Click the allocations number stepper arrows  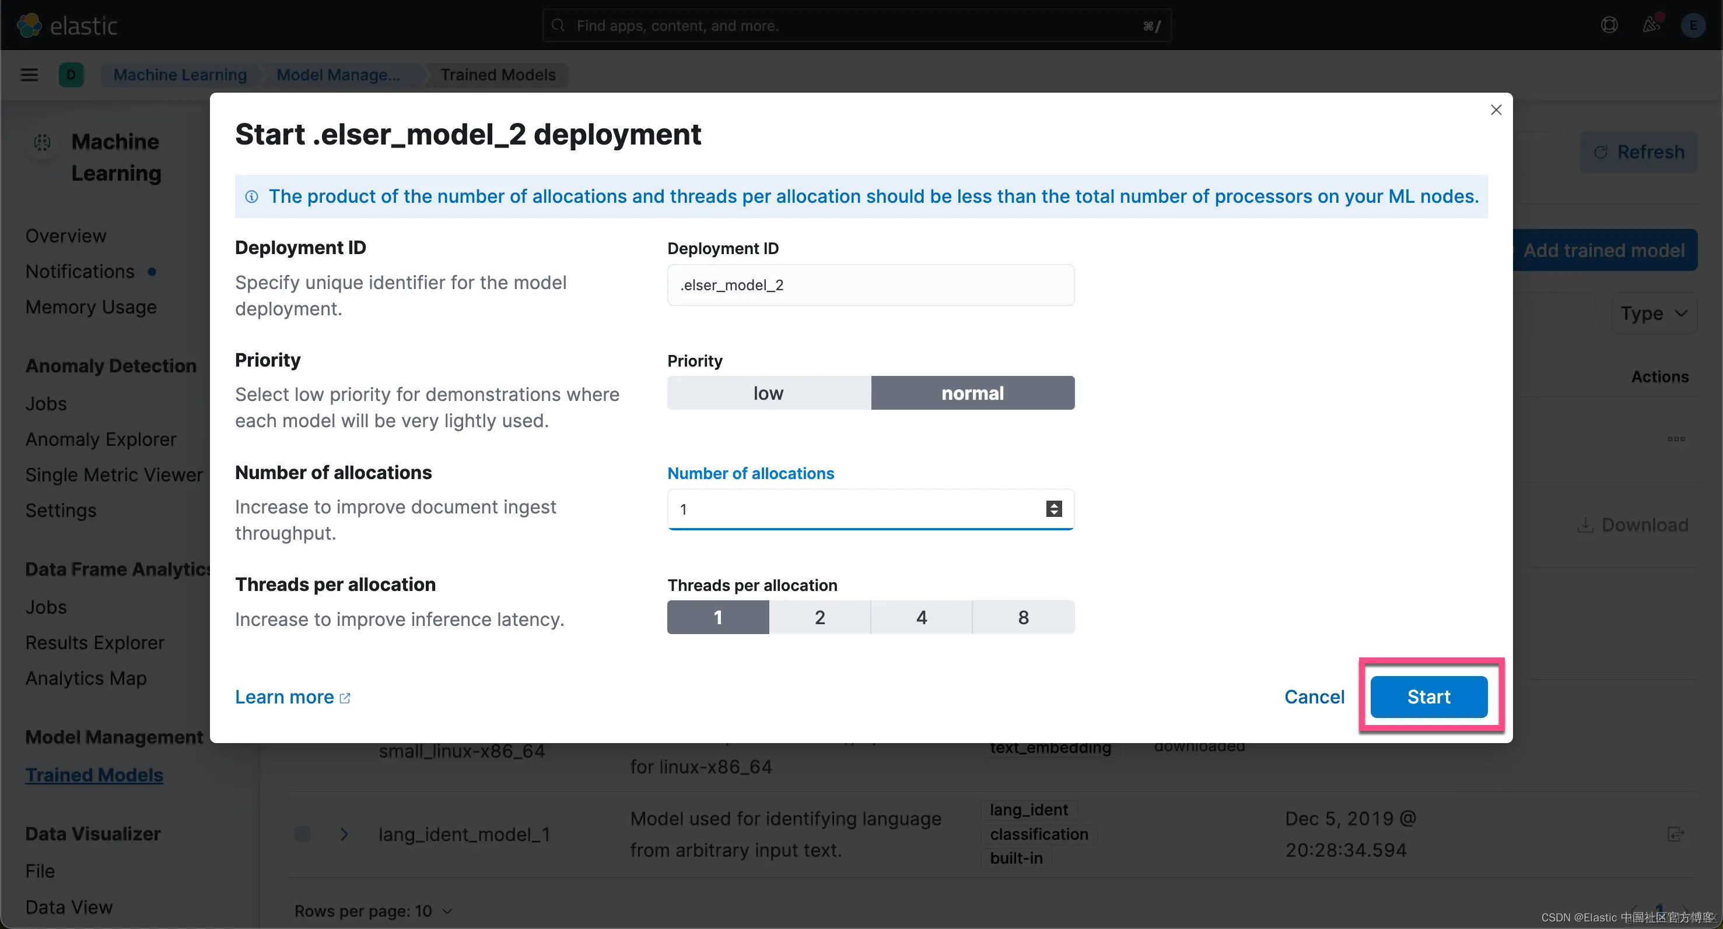click(x=1053, y=509)
